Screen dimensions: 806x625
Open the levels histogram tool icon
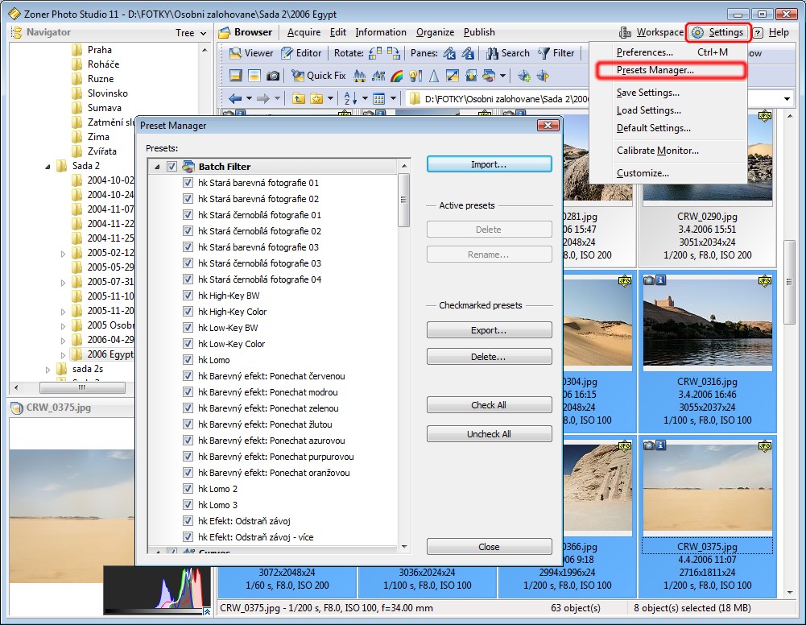359,76
